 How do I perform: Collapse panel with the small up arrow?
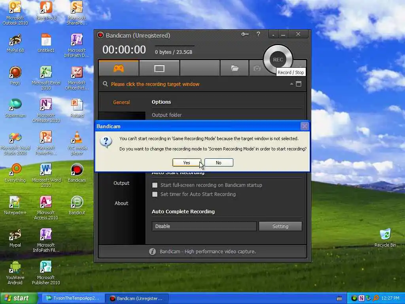pyautogui.click(x=291, y=84)
